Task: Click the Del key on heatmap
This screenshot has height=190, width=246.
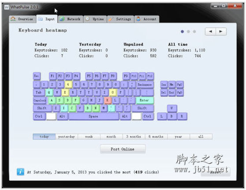Action: (x=164, y=93)
